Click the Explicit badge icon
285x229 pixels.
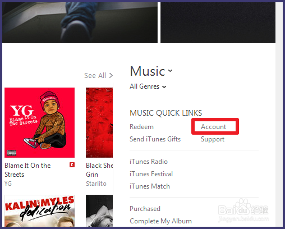pyautogui.click(x=72, y=164)
